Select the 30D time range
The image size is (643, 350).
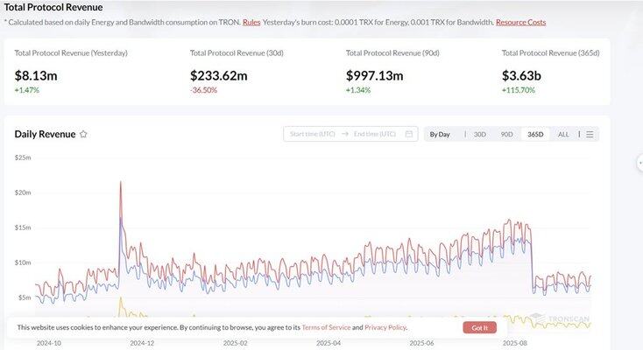tap(479, 134)
